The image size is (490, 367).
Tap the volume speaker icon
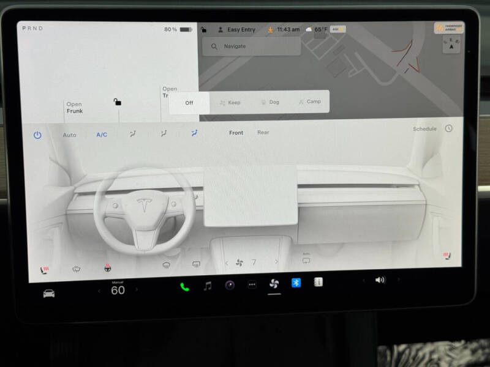[x=380, y=280]
